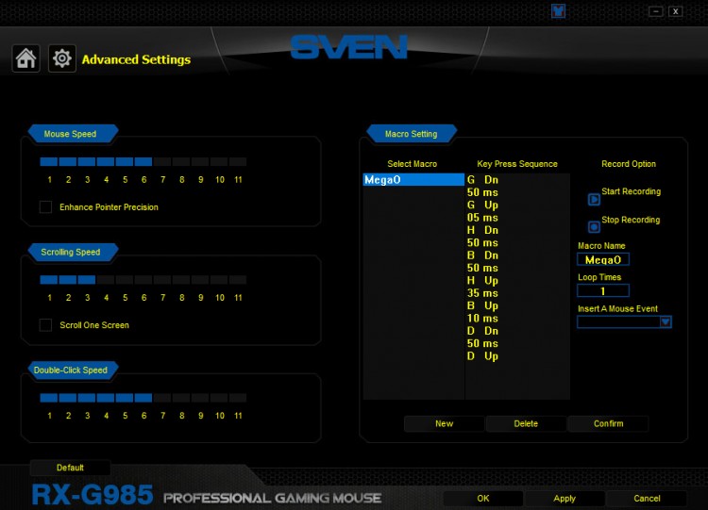
Task: Click the Scrolling Speed section header
Action: coord(73,252)
